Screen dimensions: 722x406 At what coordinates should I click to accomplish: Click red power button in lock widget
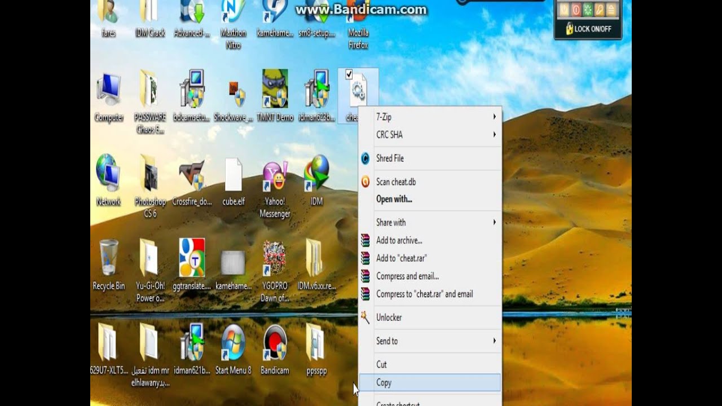(576, 10)
